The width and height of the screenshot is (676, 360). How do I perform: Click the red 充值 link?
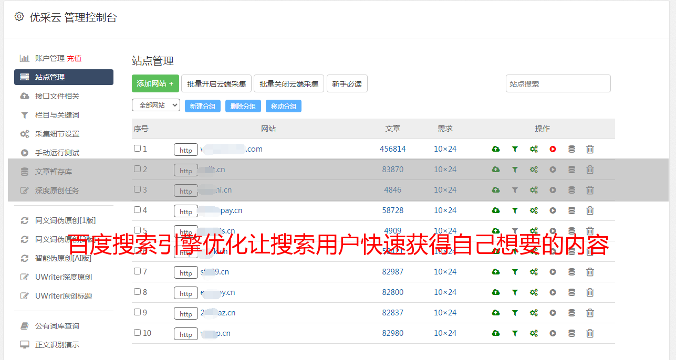tap(74, 58)
